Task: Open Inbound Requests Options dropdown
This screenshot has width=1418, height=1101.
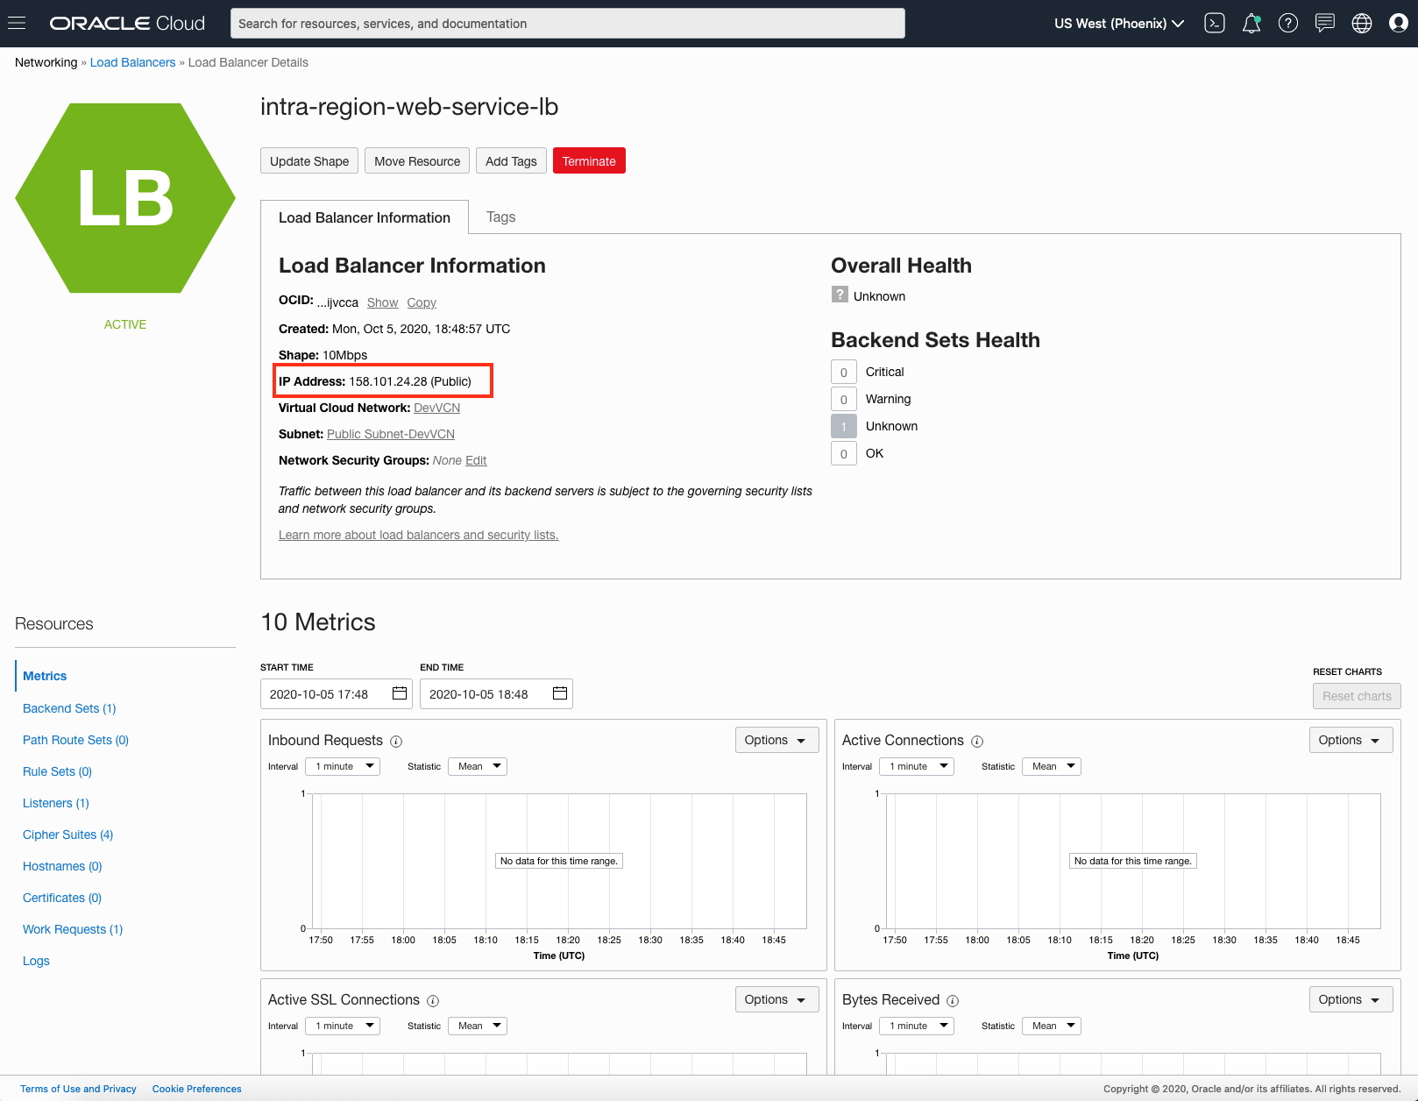Action: tap(776, 740)
